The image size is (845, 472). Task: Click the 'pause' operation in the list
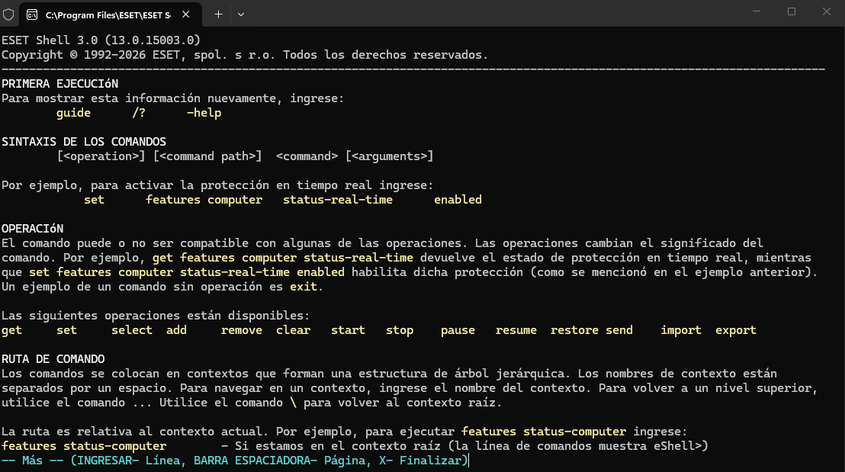tap(458, 330)
